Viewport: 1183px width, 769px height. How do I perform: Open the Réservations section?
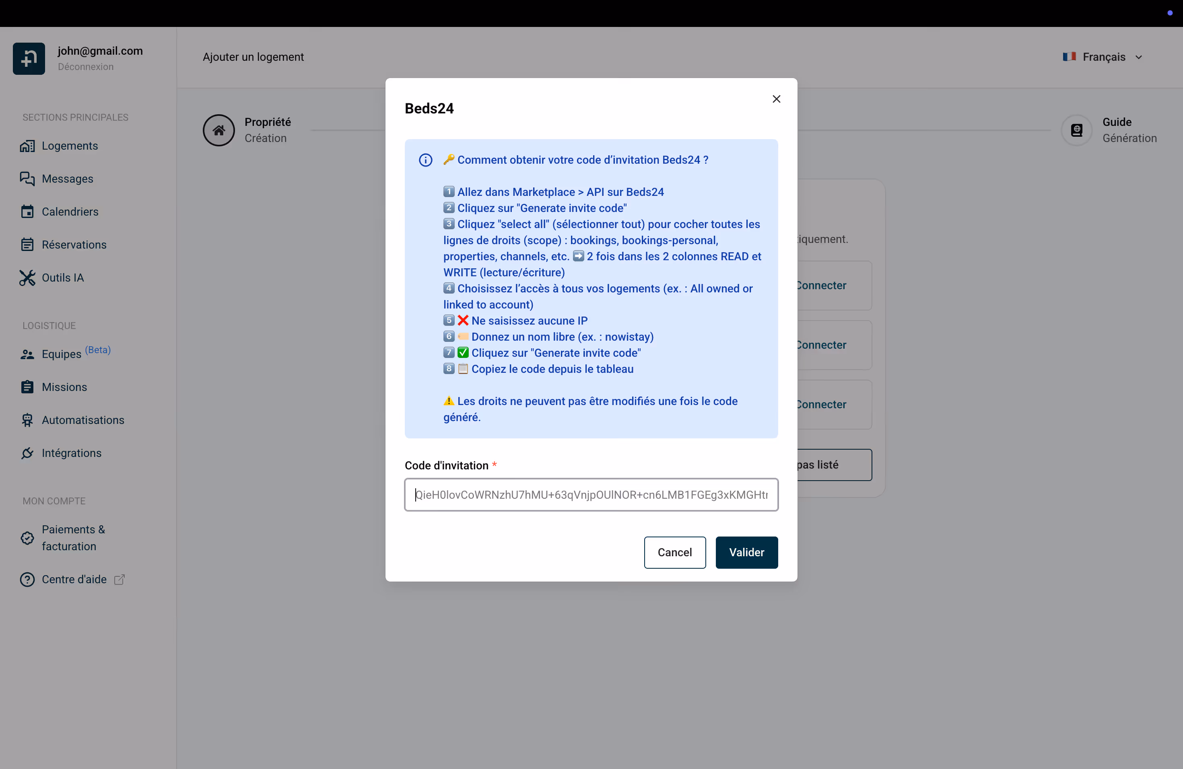click(x=74, y=245)
